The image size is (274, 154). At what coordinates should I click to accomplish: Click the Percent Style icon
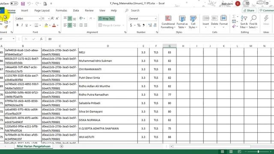(x=139, y=25)
